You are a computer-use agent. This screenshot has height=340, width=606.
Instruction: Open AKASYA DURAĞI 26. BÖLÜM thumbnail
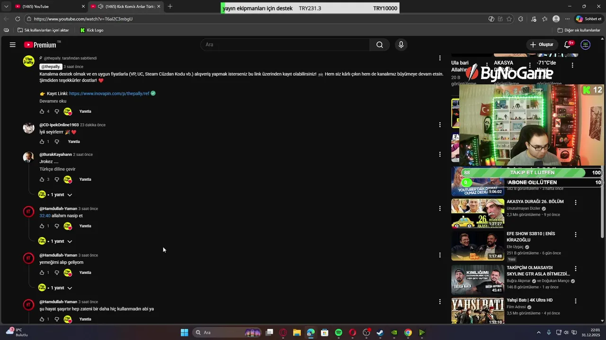[478, 213]
